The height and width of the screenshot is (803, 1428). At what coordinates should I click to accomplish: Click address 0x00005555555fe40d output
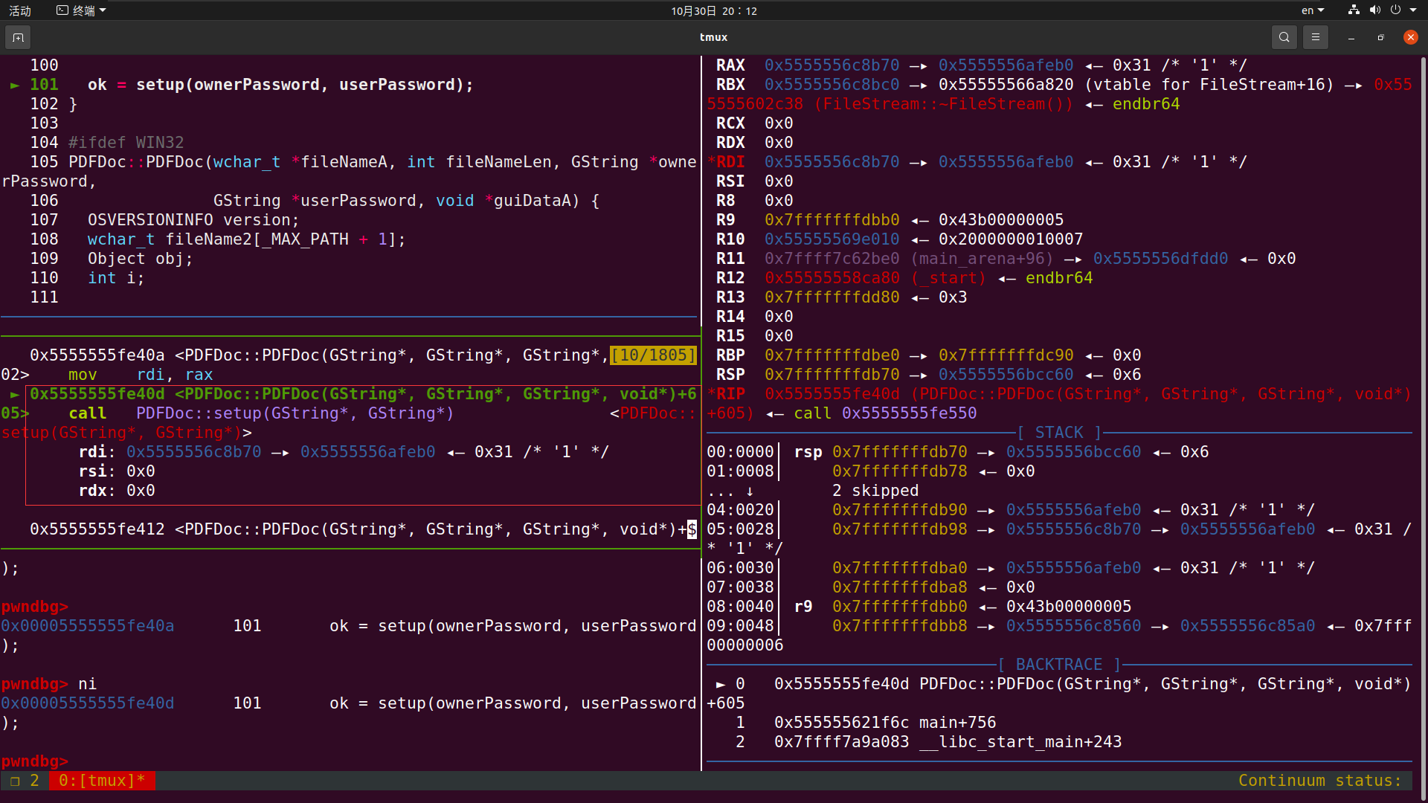[x=88, y=703]
